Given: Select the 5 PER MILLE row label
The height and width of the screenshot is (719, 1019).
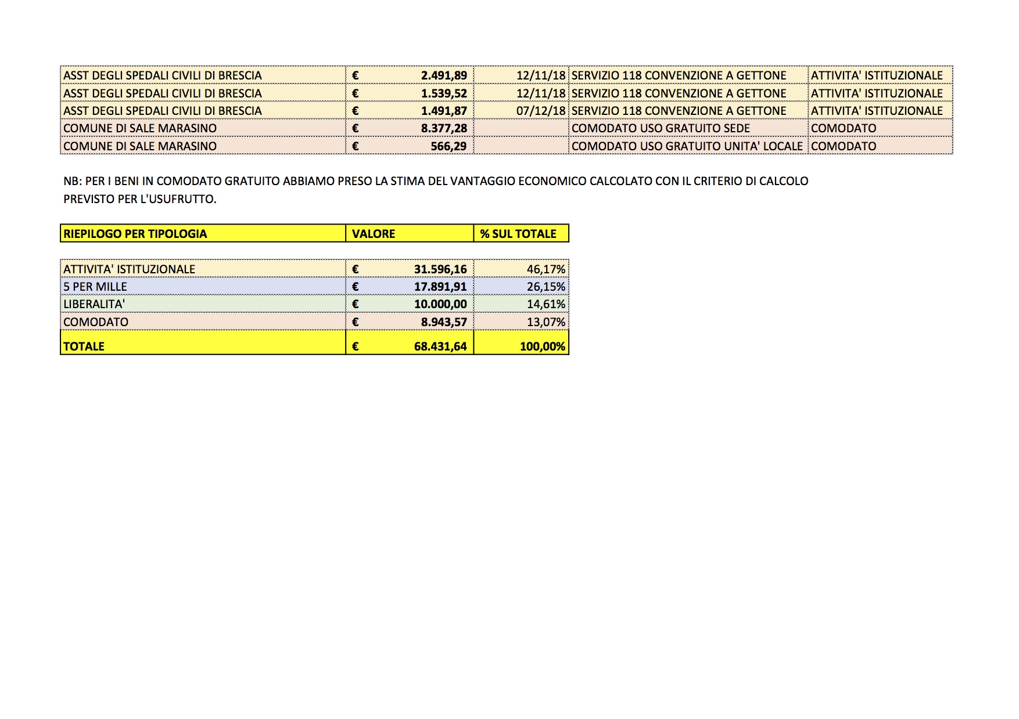Looking at the screenshot, I should pos(95,287).
